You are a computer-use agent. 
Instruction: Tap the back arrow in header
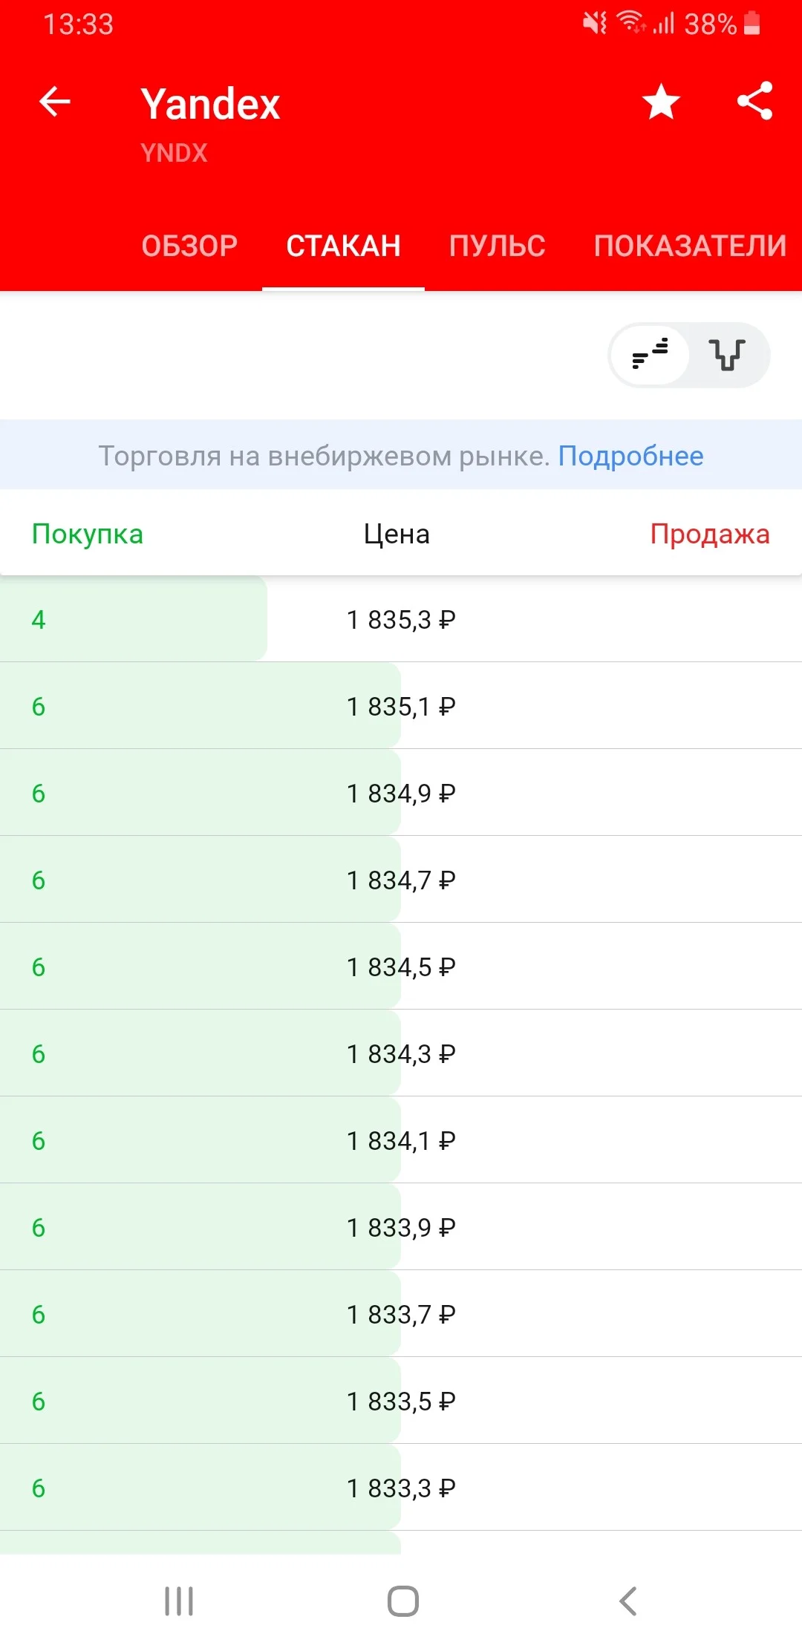(x=54, y=102)
